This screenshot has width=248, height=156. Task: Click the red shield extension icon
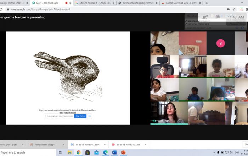tap(241, 9)
